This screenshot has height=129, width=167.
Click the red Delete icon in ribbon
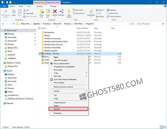[x=55, y=11]
